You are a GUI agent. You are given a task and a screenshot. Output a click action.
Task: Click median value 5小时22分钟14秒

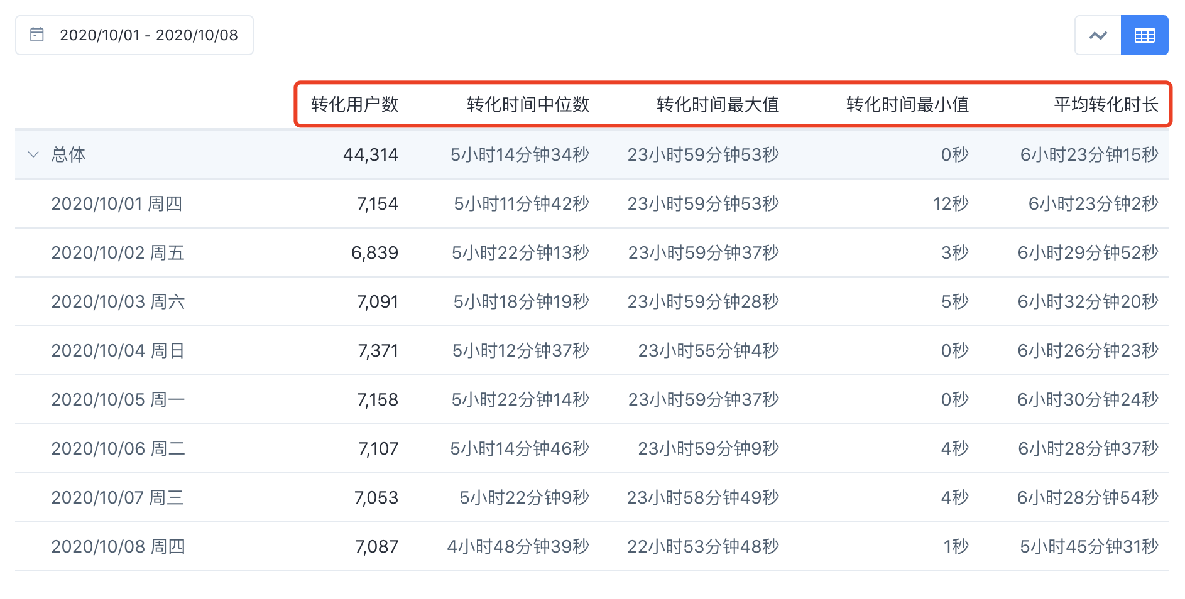(520, 399)
